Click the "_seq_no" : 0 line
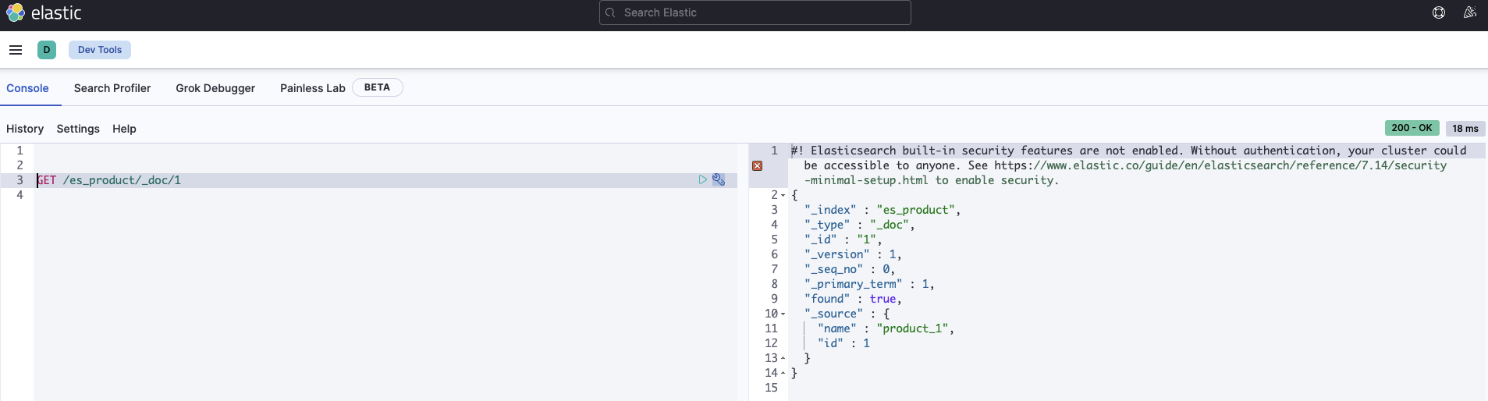The width and height of the screenshot is (1488, 401). [850, 269]
